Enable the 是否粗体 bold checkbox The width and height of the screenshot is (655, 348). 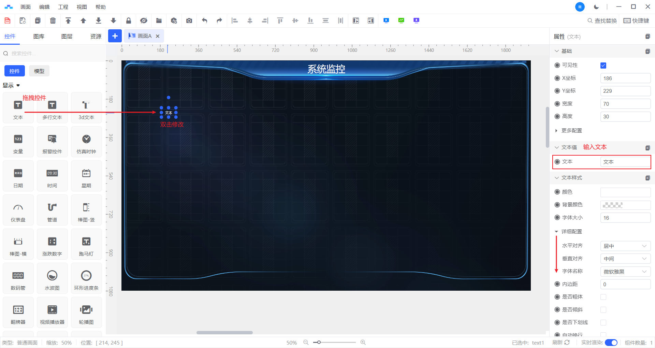coord(603,297)
